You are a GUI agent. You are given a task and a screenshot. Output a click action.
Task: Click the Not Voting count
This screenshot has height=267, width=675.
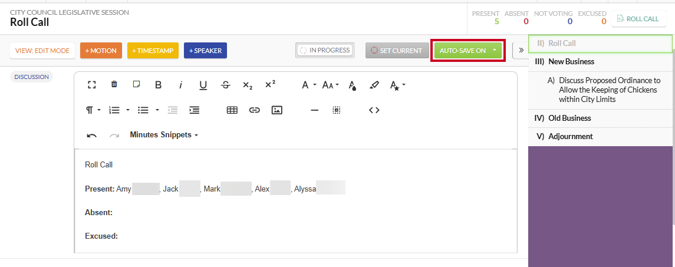570,21
